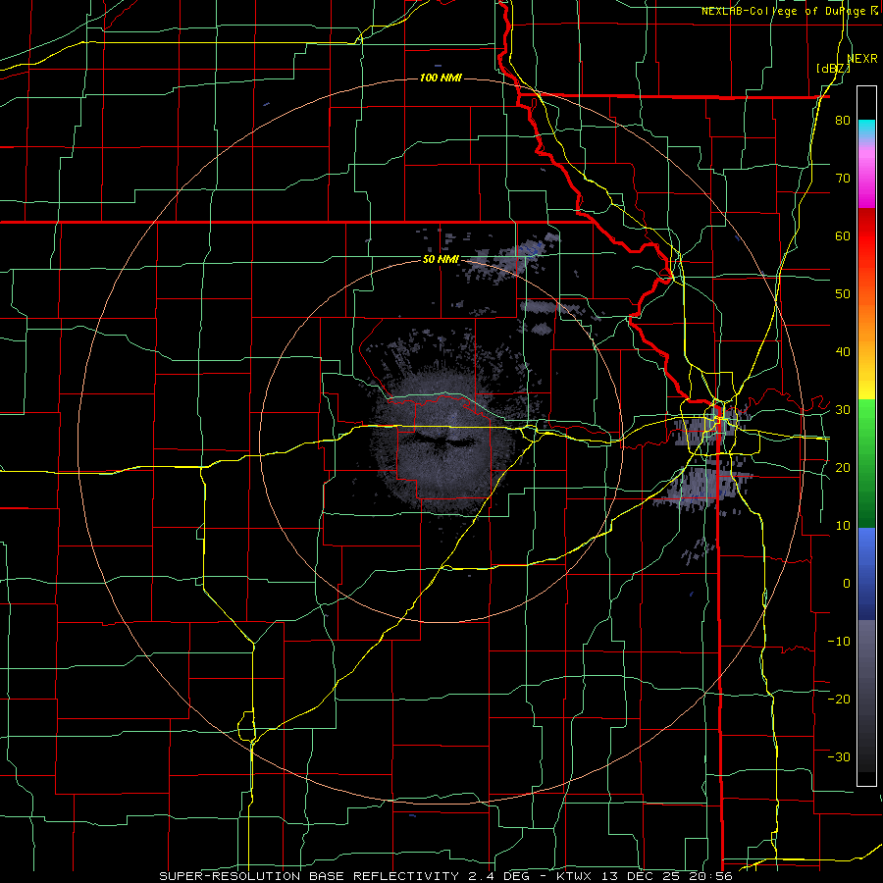The image size is (883, 883).
Task: Click the -30 dBZ scale value
Action: (x=839, y=756)
